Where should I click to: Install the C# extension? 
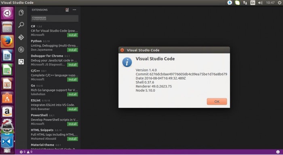(x=72, y=35)
